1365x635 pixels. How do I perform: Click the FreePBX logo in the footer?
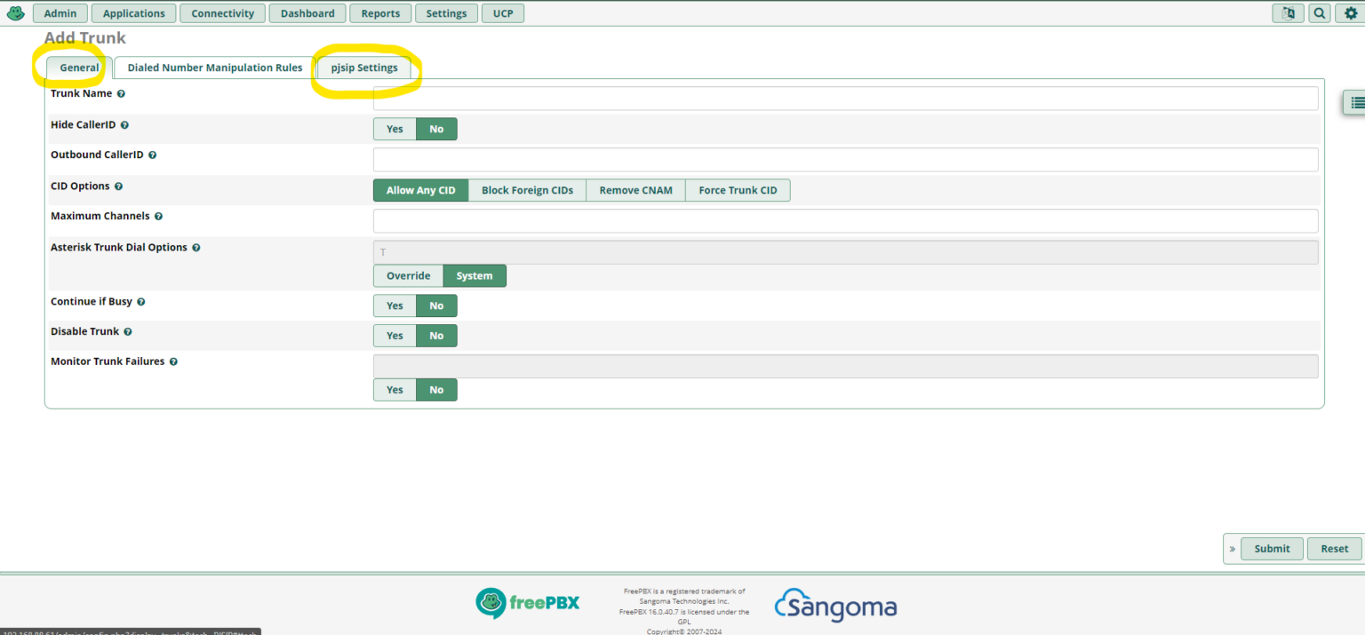528,603
